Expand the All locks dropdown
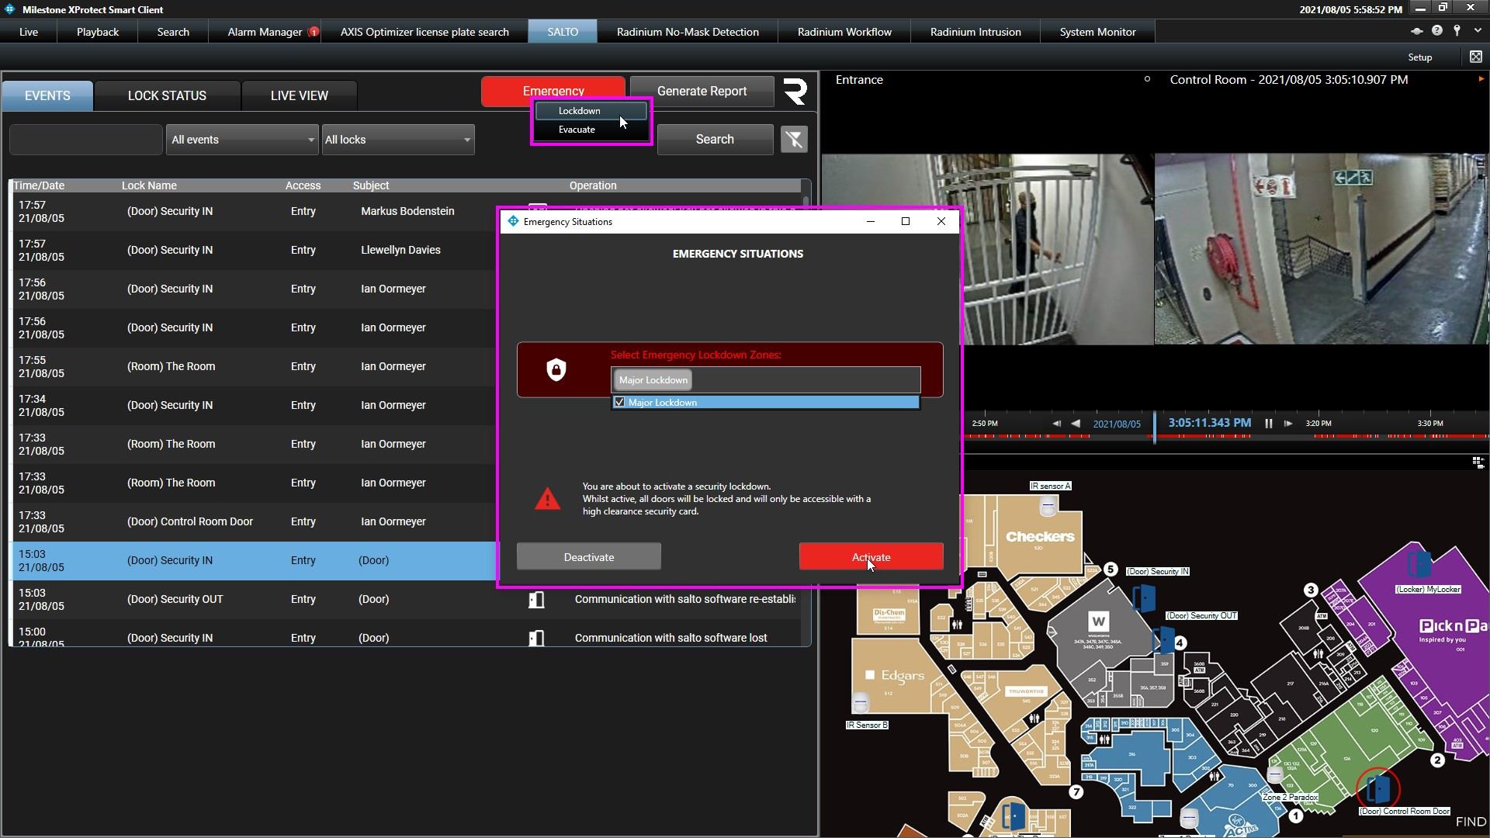The height and width of the screenshot is (838, 1490). (398, 140)
